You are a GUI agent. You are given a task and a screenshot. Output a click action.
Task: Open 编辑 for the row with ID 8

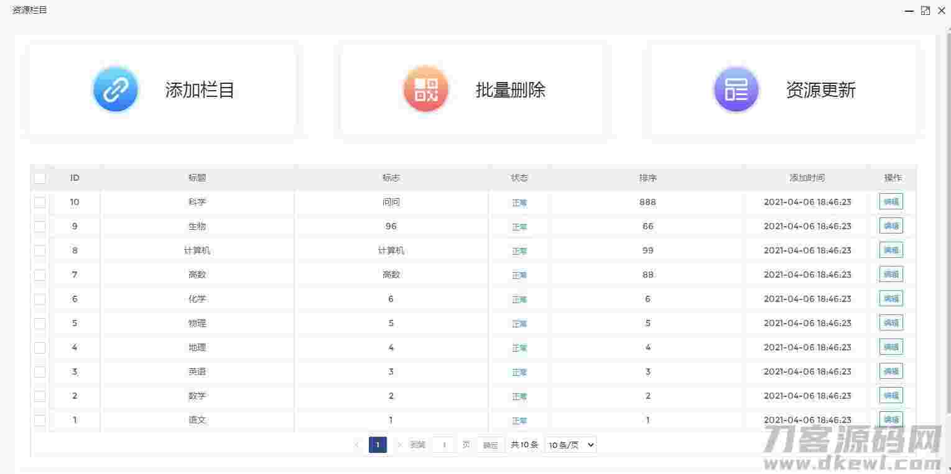(x=891, y=250)
